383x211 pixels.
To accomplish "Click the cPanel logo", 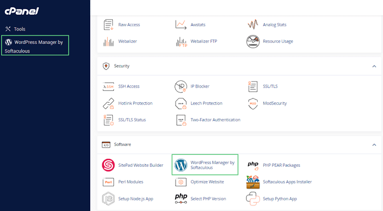I will [22, 11].
